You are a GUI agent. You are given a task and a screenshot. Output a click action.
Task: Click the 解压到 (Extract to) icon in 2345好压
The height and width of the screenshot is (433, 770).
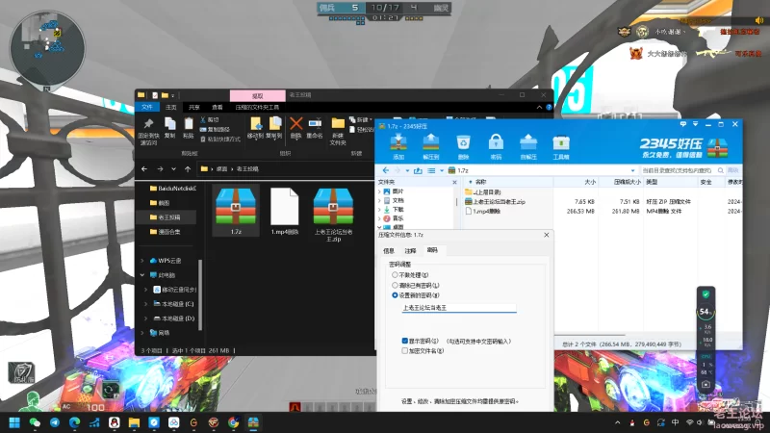[430, 142]
